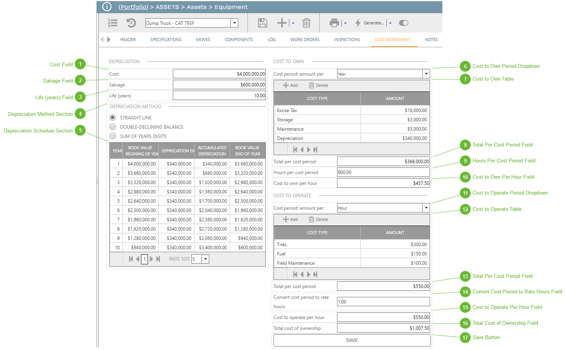
Task: Open the Cost to Own period dropdown
Action: pos(425,74)
